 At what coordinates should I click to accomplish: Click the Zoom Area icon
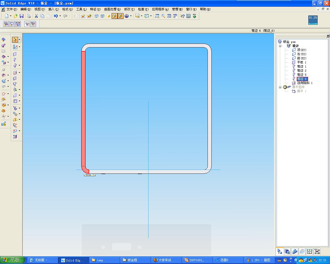tap(157, 16)
